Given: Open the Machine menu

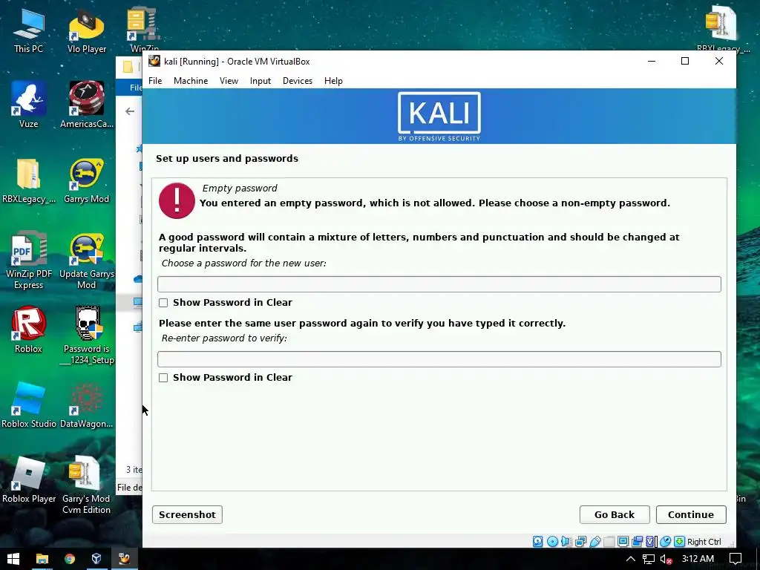Looking at the screenshot, I should pos(191,81).
